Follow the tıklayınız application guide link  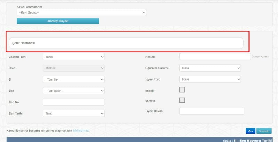81,131
